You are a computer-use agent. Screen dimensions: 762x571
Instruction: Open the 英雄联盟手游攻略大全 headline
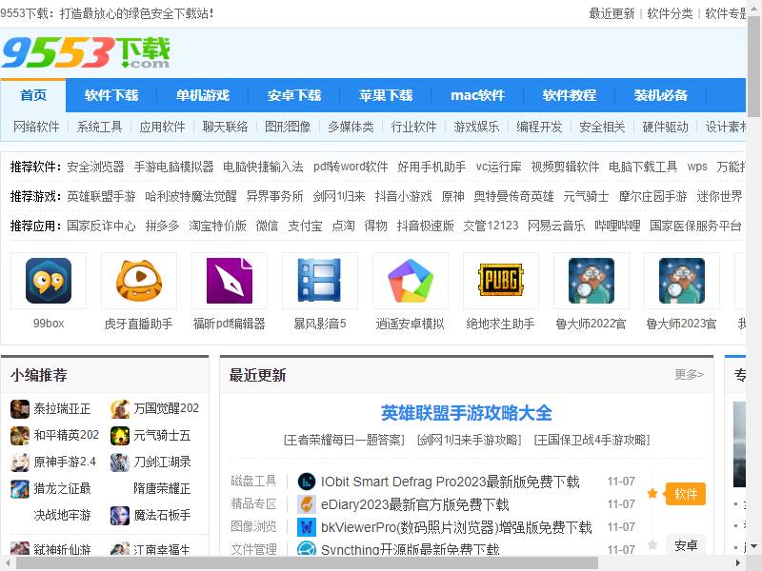tap(467, 413)
